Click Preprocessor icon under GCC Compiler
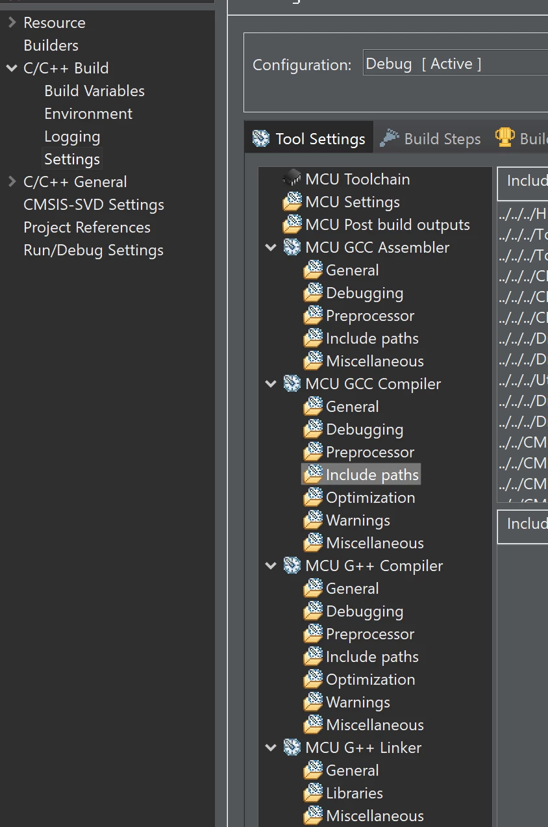The image size is (548, 827). pyautogui.click(x=314, y=452)
